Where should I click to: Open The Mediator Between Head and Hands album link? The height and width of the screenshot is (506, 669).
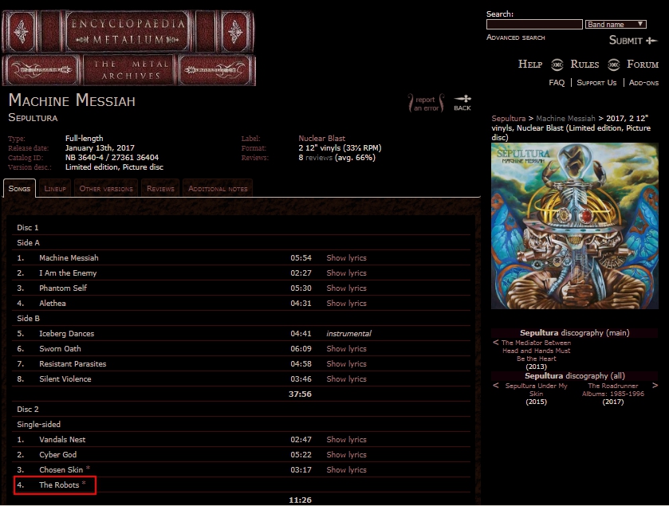click(x=536, y=351)
